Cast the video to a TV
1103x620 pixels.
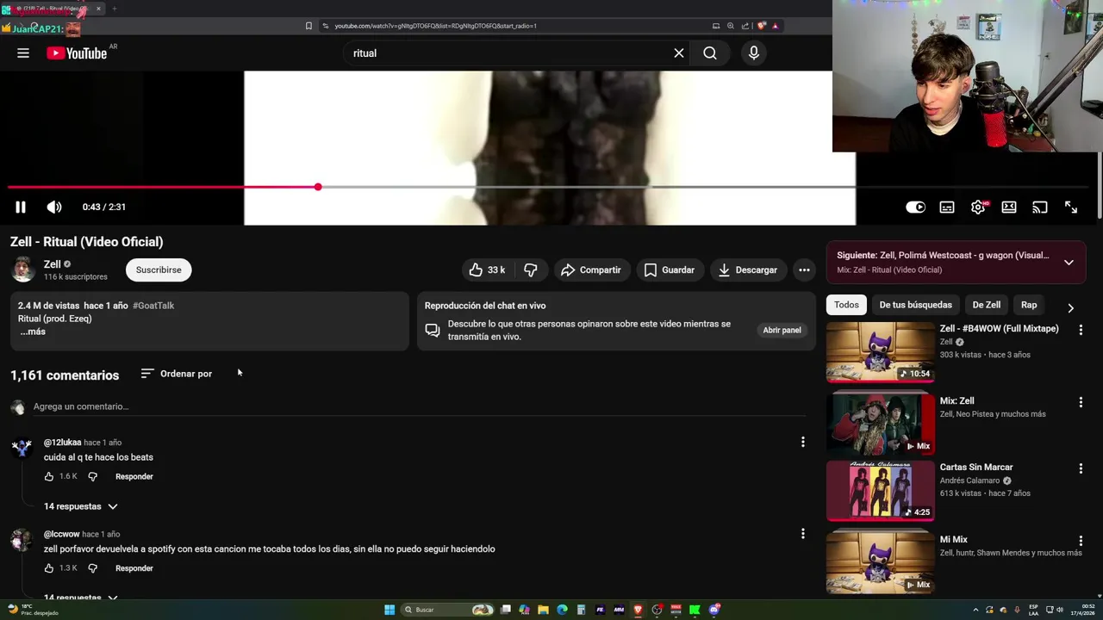[x=1040, y=207]
